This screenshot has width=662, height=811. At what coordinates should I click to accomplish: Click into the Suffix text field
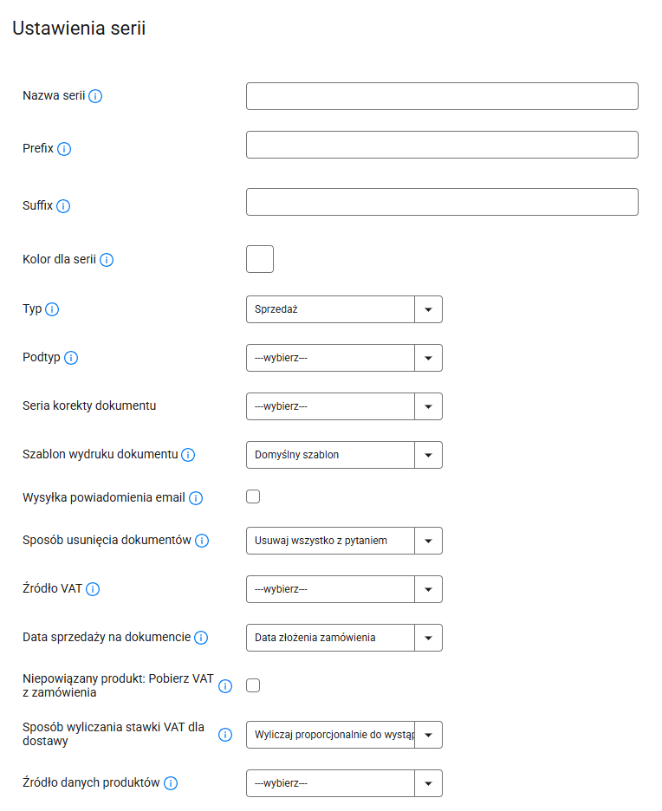pos(442,202)
